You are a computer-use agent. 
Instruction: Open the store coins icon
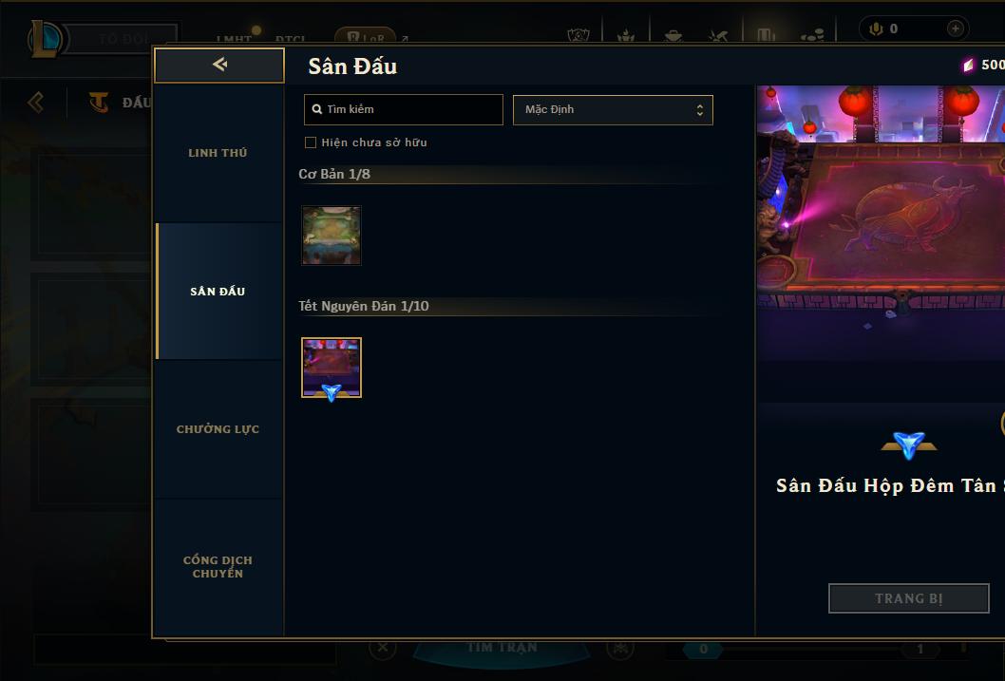tap(813, 35)
